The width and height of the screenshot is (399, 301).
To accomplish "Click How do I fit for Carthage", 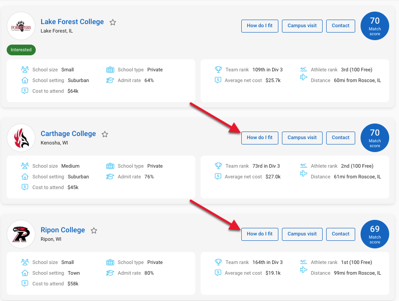I will click(260, 138).
